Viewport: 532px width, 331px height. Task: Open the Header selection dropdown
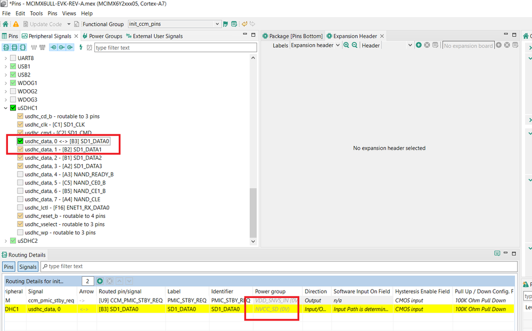pos(410,45)
